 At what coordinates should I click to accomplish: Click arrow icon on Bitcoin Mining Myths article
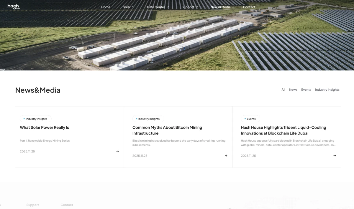tap(226, 156)
